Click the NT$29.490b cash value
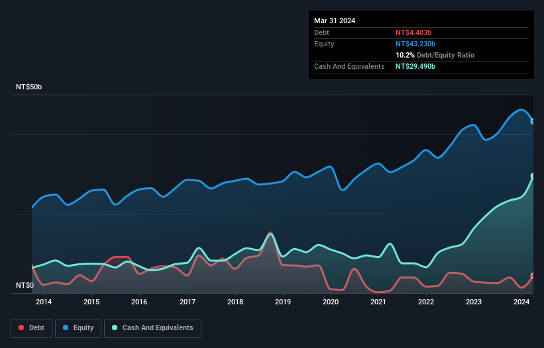The height and width of the screenshot is (348, 544). coord(415,66)
